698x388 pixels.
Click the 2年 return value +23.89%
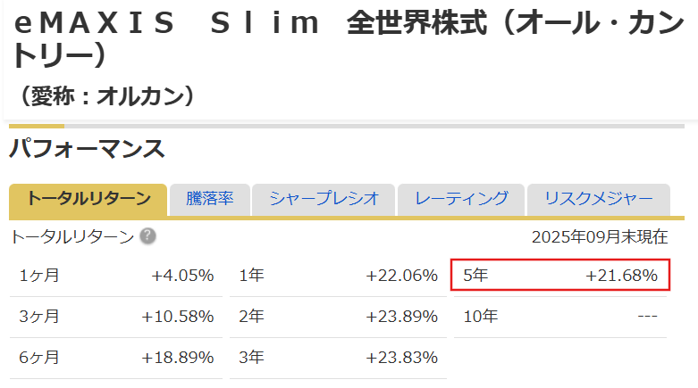(401, 317)
